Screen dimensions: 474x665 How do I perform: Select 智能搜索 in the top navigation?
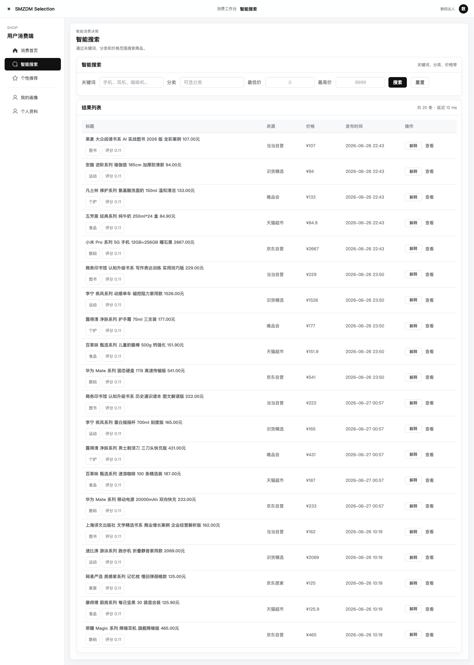point(249,9)
